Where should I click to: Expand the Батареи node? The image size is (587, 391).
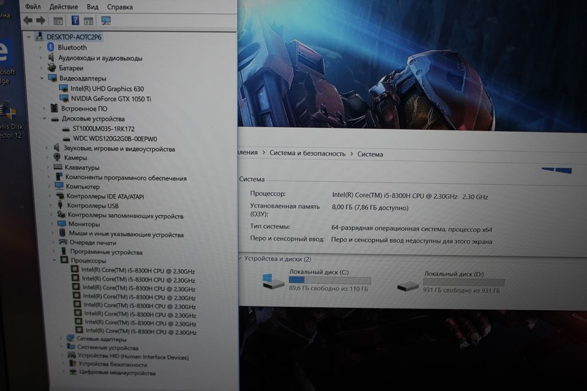click(41, 68)
